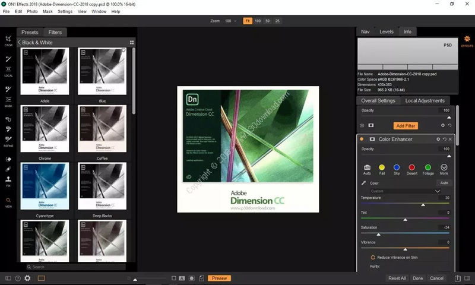Toggle right panel visibility bottom right
This screenshot has height=285, width=475.
pyautogui.click(x=467, y=278)
